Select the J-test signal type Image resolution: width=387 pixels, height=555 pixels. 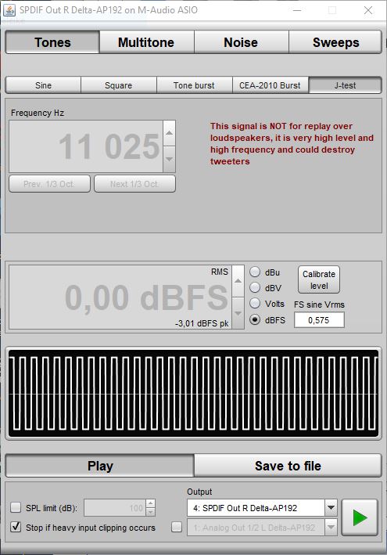pyautogui.click(x=346, y=85)
